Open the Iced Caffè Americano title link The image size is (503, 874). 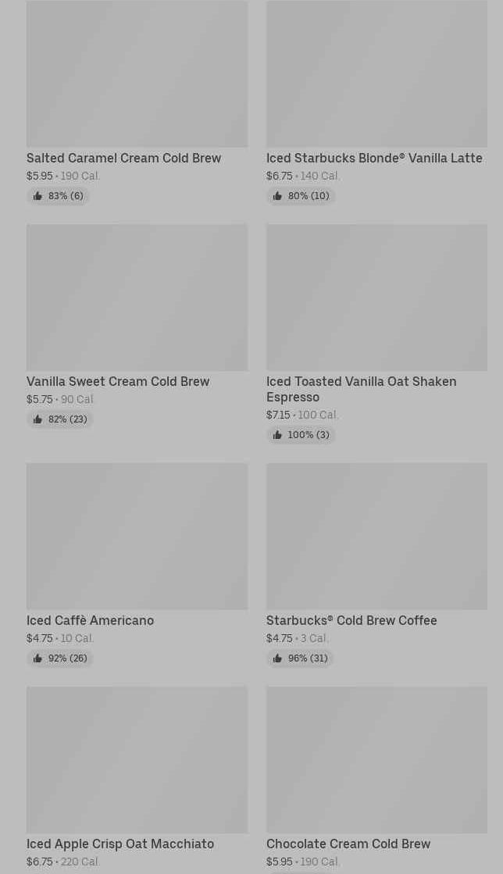90,621
